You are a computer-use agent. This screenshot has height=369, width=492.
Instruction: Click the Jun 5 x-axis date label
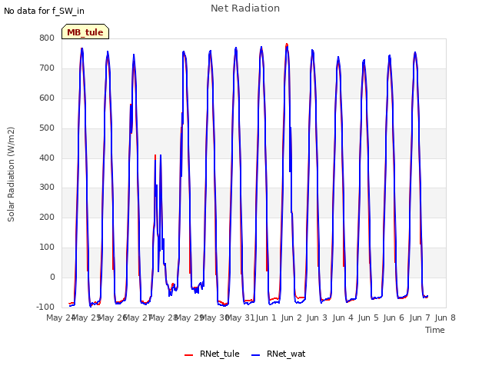tap(368, 317)
